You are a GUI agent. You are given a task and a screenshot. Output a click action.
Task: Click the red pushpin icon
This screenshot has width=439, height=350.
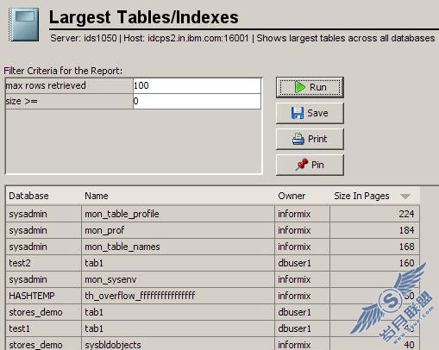click(x=302, y=165)
